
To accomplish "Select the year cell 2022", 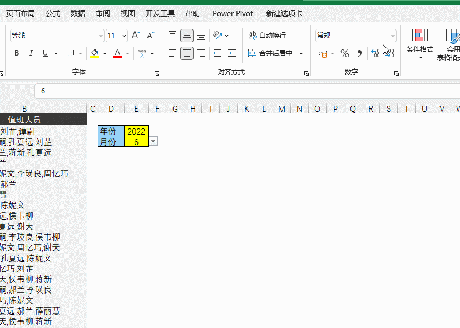I will 136,131.
